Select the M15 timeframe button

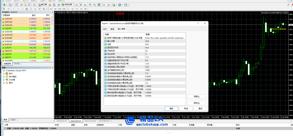pos(60,9)
